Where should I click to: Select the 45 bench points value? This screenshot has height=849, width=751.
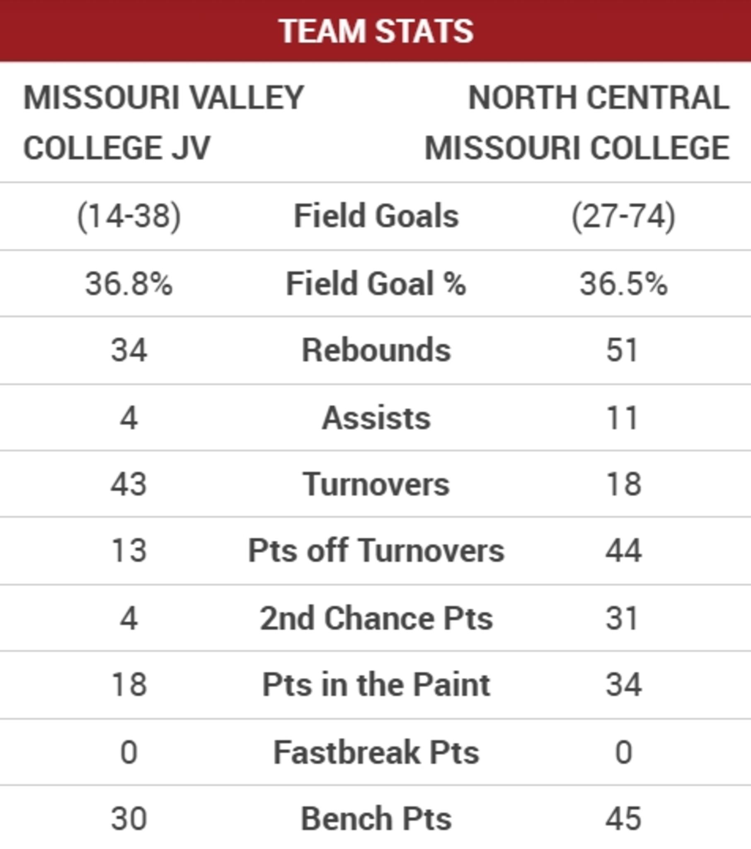coord(623,819)
